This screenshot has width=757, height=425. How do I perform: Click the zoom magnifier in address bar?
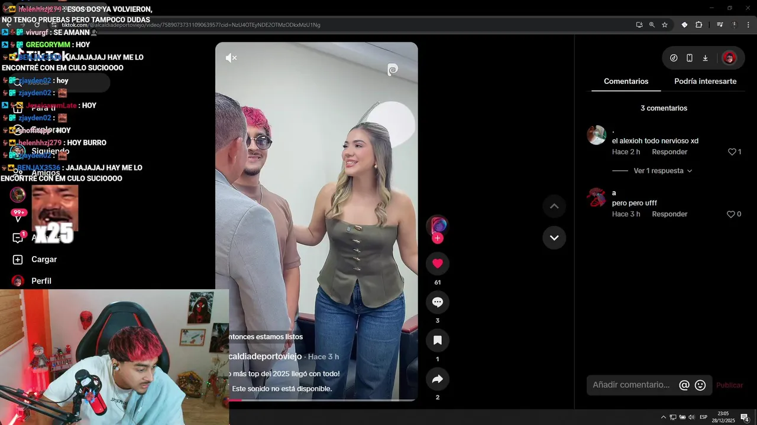point(652,25)
